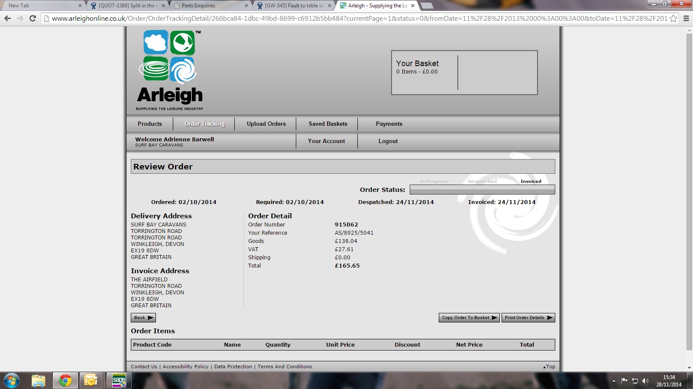Open the Data Protection link
This screenshot has height=389, width=693.
[233, 367]
